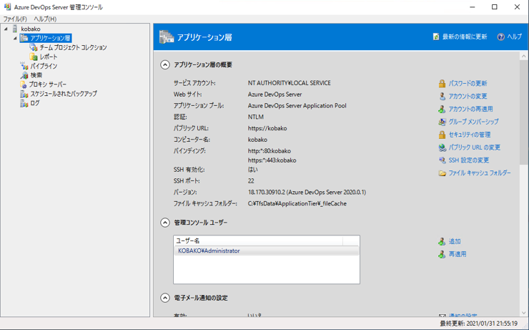Open the ファイル(F) menu

15,19
